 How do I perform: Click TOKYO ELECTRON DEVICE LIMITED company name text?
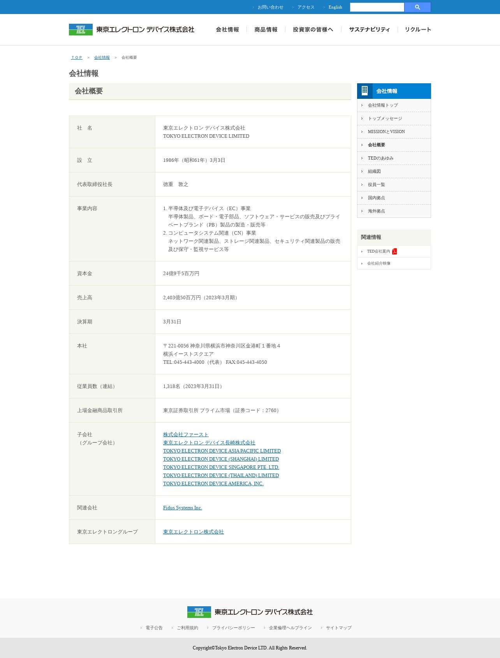pyautogui.click(x=206, y=136)
